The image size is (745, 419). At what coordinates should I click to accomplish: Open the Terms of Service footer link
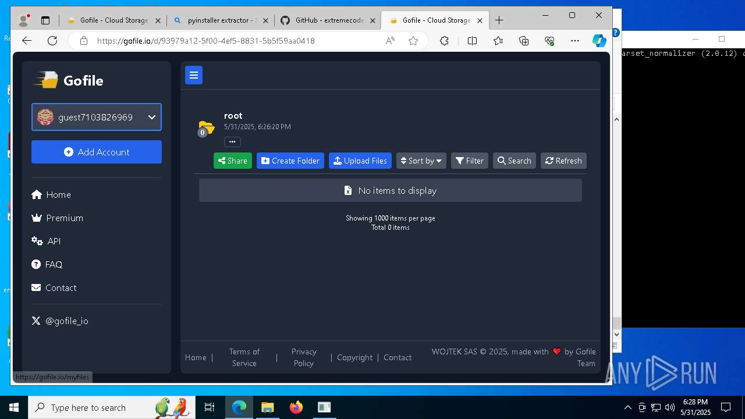tap(244, 357)
